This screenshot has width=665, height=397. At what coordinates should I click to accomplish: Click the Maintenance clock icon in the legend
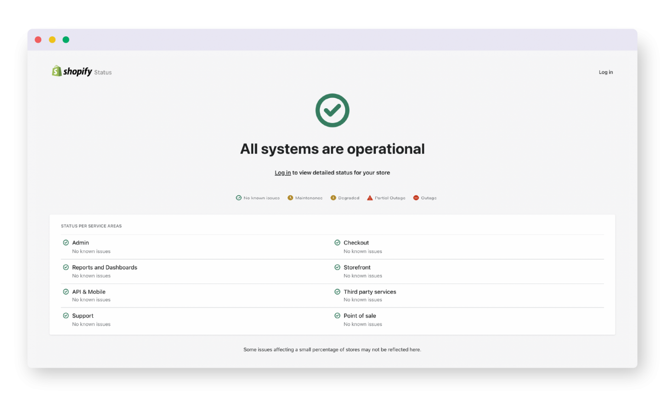290,197
